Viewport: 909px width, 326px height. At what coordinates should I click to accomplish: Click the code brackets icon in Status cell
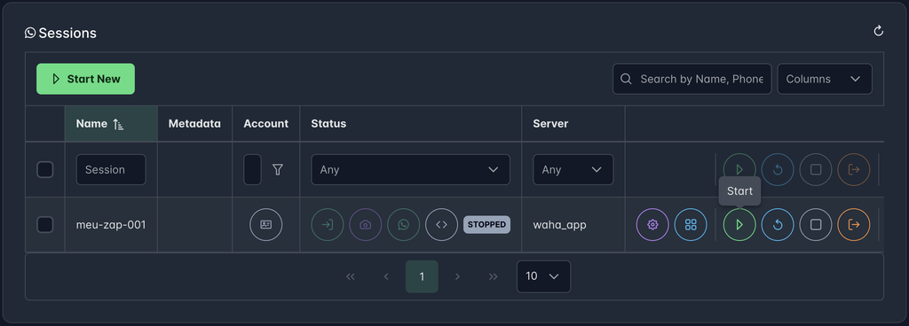(442, 225)
